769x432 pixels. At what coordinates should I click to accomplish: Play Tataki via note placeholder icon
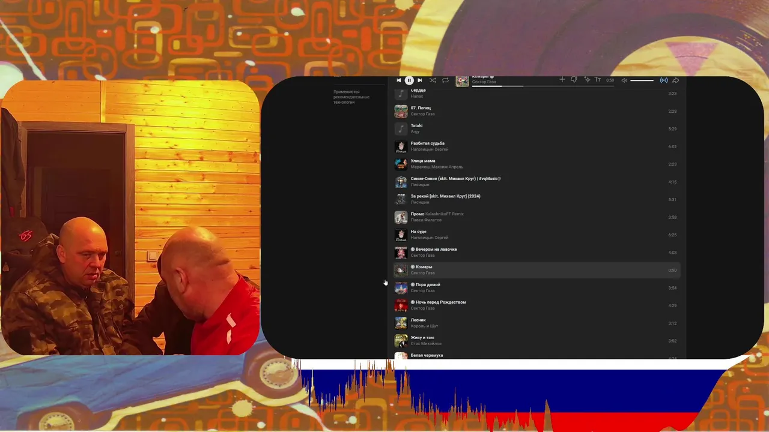tap(401, 129)
